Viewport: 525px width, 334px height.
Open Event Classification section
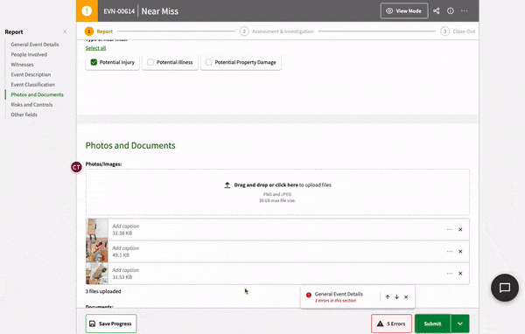[33, 85]
